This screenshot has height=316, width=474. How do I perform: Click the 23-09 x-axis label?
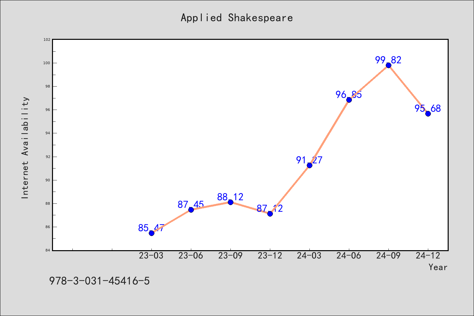coord(230,256)
